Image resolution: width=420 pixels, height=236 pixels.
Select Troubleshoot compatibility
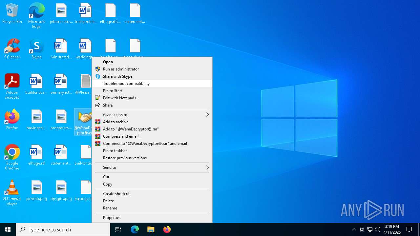tap(152, 84)
